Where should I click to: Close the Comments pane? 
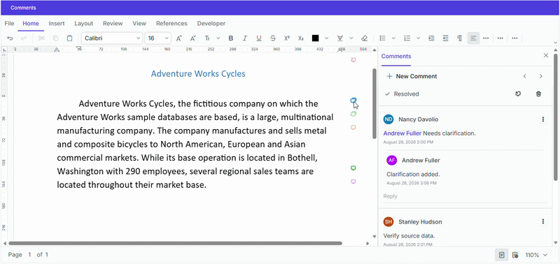click(546, 55)
